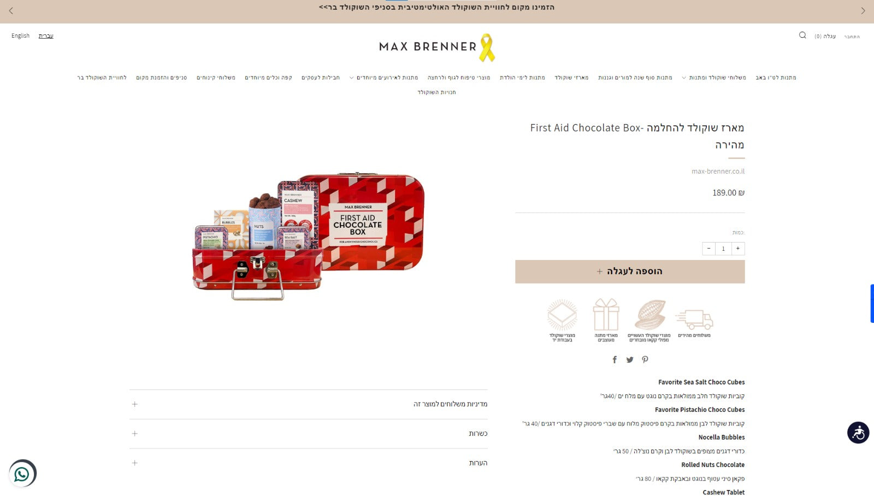Click the quantity input field

point(723,249)
